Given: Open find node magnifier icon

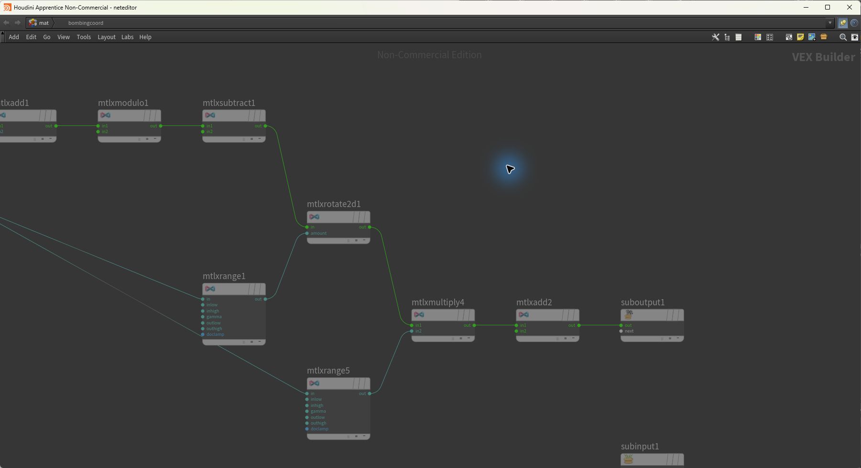Looking at the screenshot, I should pyautogui.click(x=843, y=37).
